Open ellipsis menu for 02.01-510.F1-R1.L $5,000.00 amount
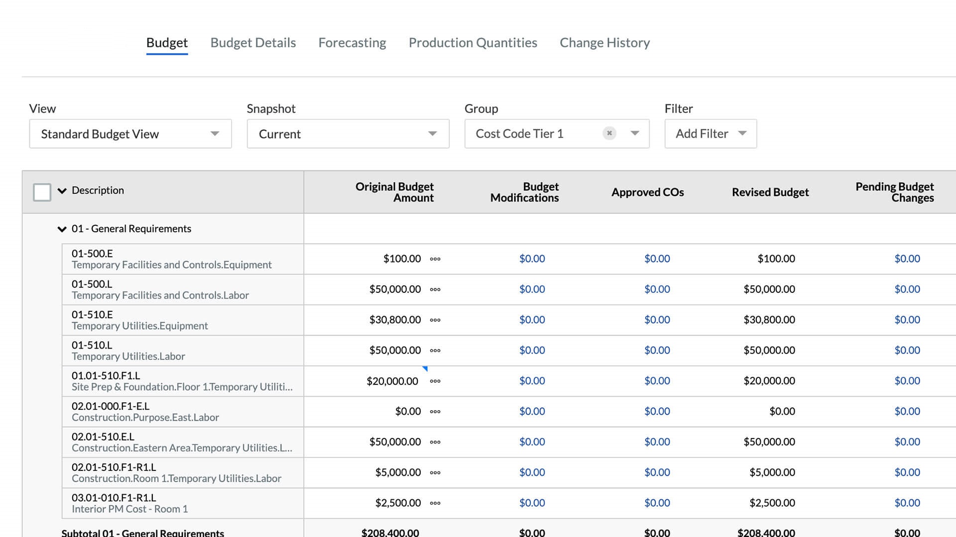This screenshot has height=537, width=956. tap(435, 473)
